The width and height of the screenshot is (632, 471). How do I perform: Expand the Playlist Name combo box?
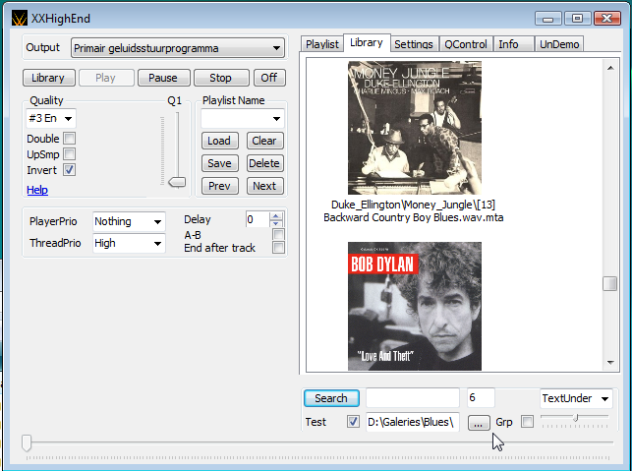[x=243, y=119]
